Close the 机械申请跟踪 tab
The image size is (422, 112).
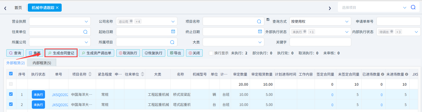[57, 8]
